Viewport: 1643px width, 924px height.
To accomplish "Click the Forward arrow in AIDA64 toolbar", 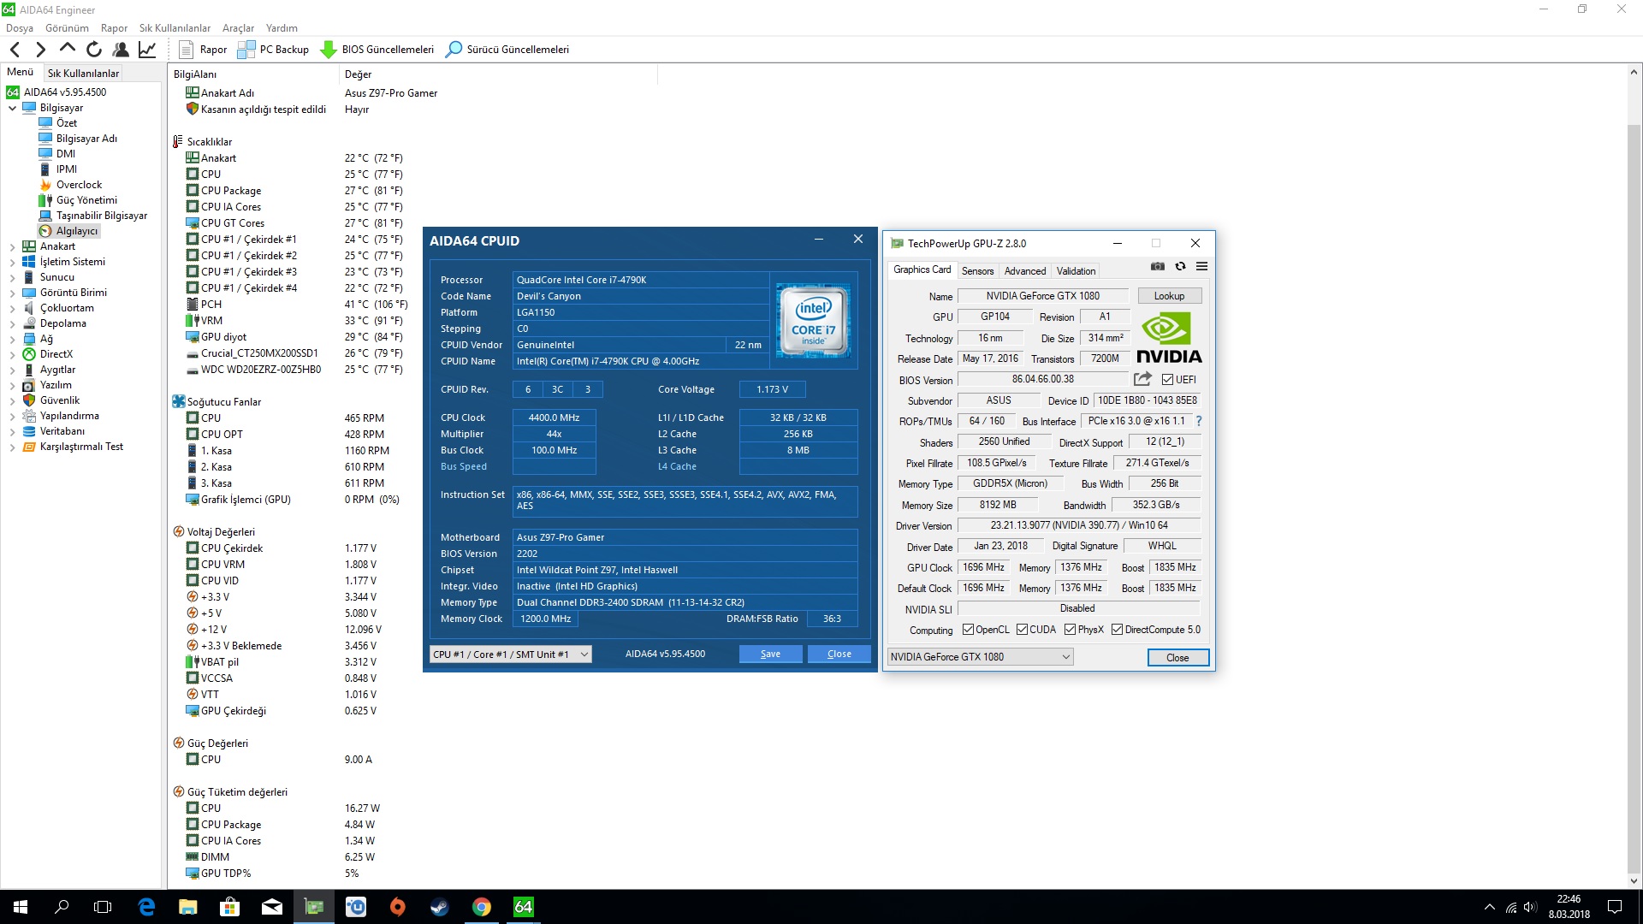I will [40, 50].
